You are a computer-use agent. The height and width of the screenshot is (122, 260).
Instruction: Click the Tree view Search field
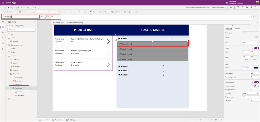coord(21,30)
